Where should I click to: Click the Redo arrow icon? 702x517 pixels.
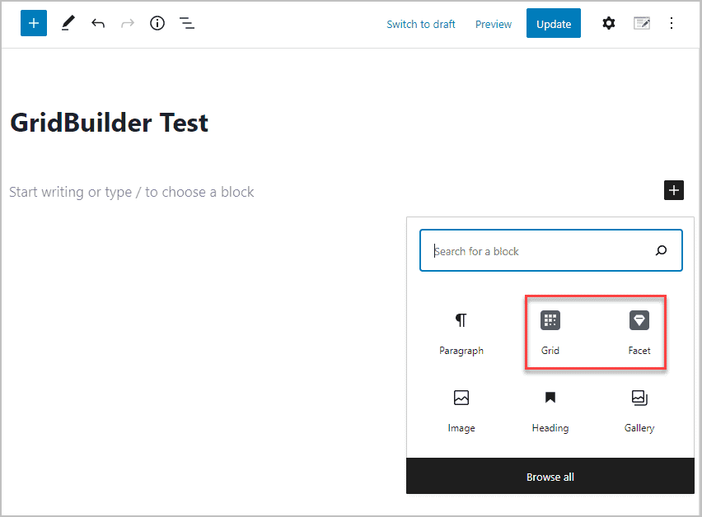pos(128,24)
